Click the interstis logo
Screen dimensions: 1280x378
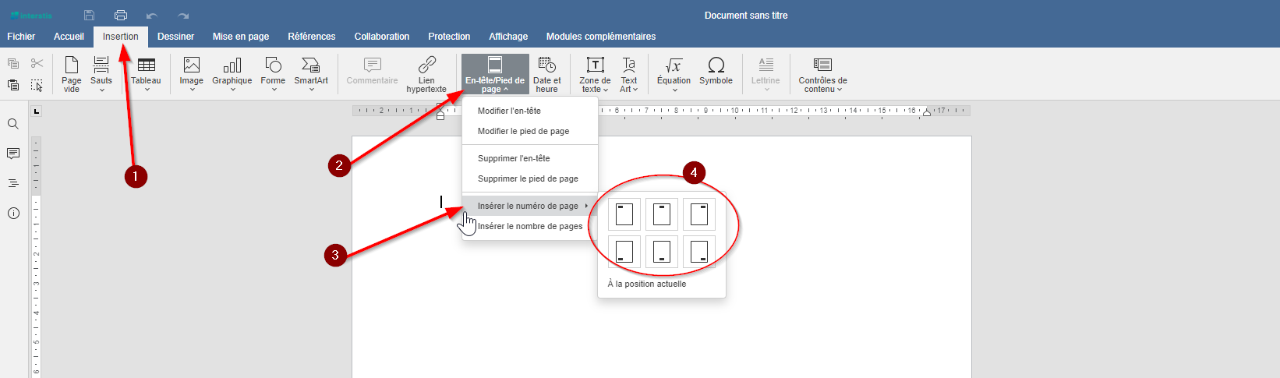31,16
